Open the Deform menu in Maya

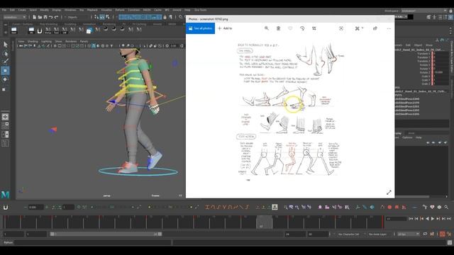pos(120,10)
